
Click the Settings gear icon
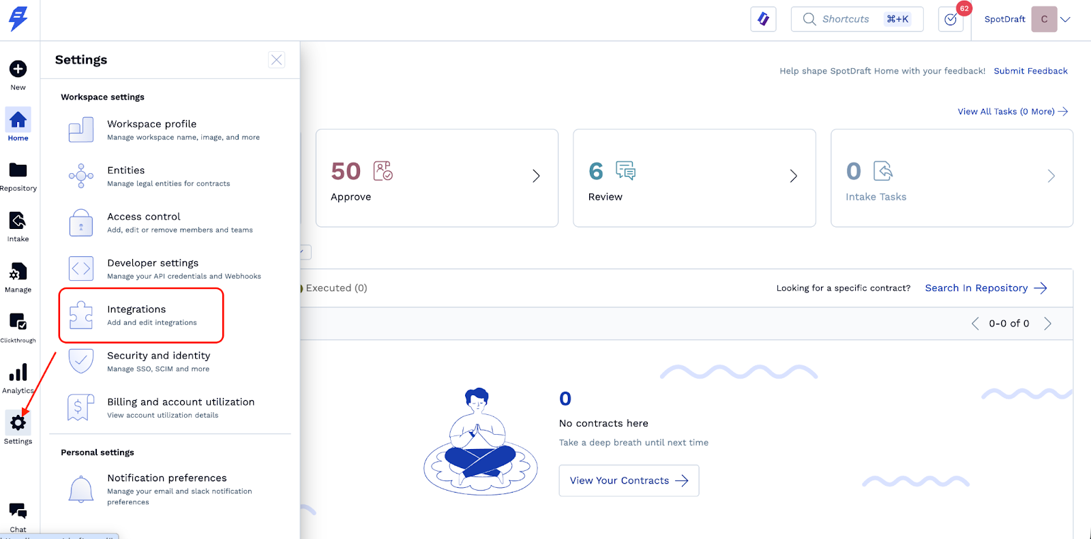18,423
